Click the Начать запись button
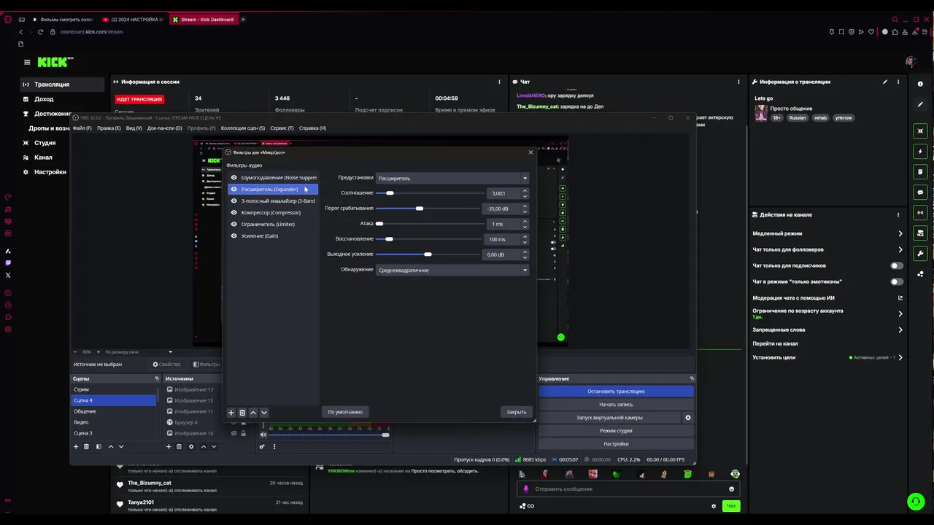Image resolution: width=934 pixels, height=525 pixels. pyautogui.click(x=616, y=404)
